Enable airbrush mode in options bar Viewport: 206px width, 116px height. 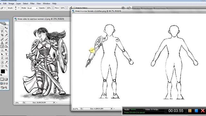point(71,8)
